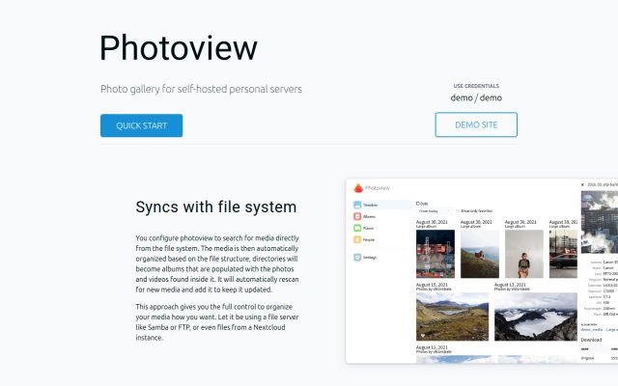Click the paragraph beginning 'You configure photoview'
The height and width of the screenshot is (386, 618).
coord(217,263)
